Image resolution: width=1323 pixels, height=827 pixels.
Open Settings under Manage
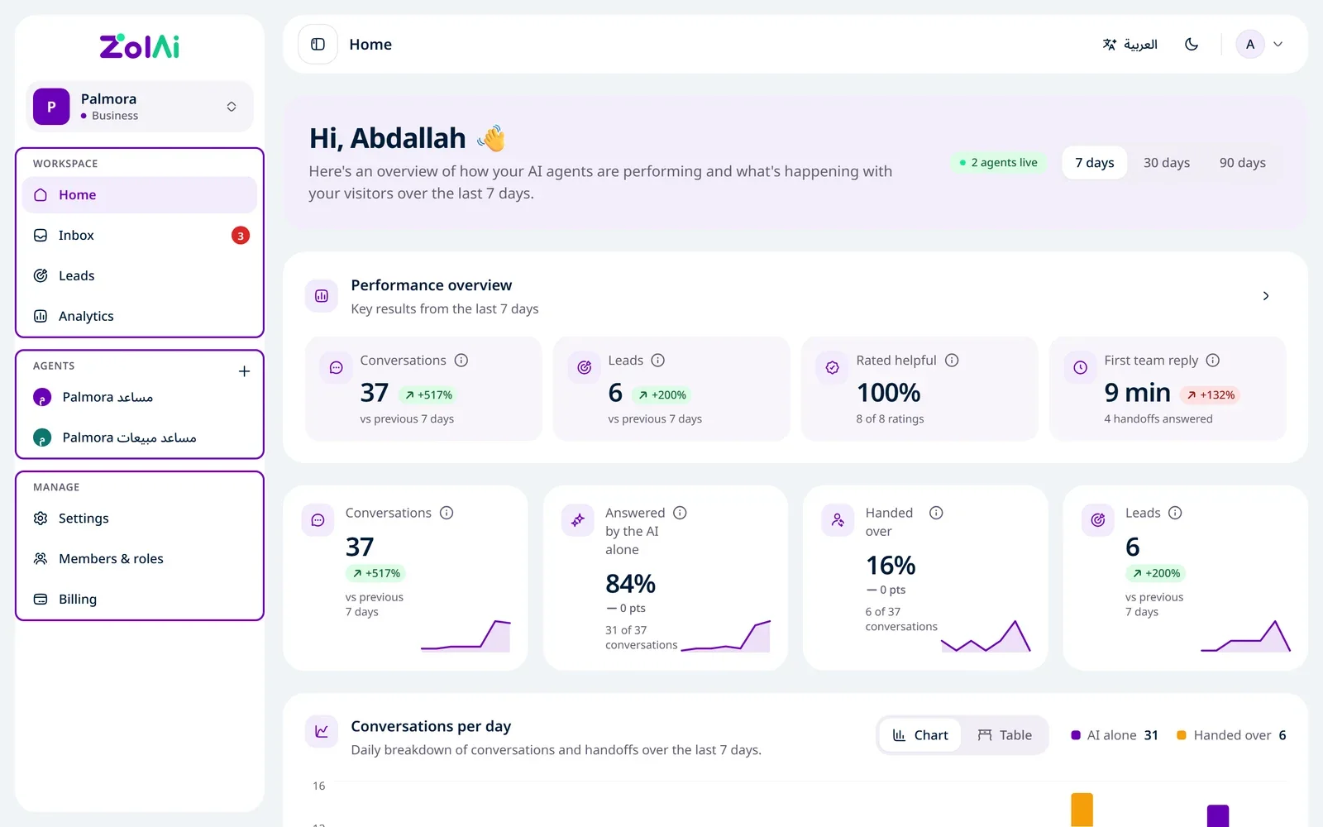[140, 519]
